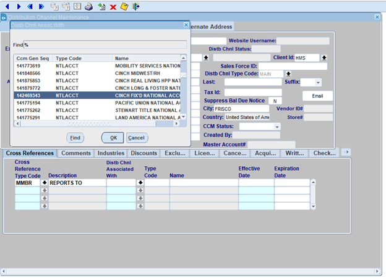Close the Distb Chnl Assoc With dialog

186,25
